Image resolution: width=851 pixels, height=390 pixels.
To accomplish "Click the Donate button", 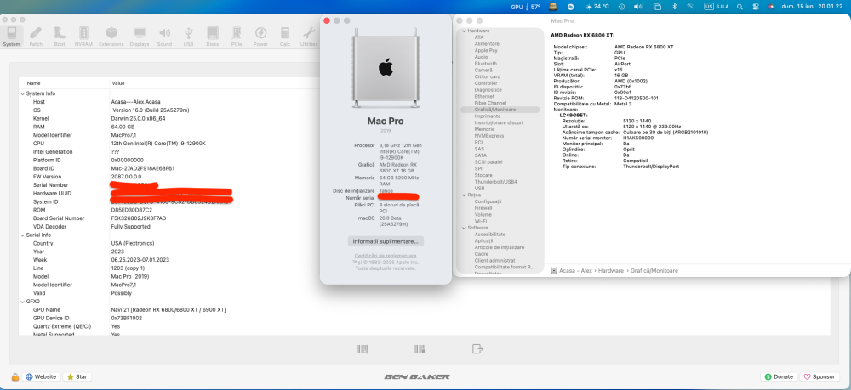I will click(779, 376).
